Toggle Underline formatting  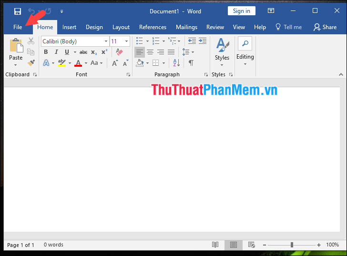67,52
